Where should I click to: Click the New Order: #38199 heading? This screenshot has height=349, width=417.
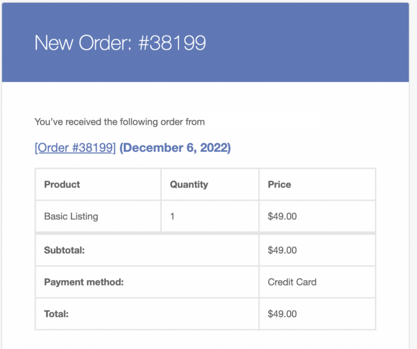pyautogui.click(x=120, y=42)
